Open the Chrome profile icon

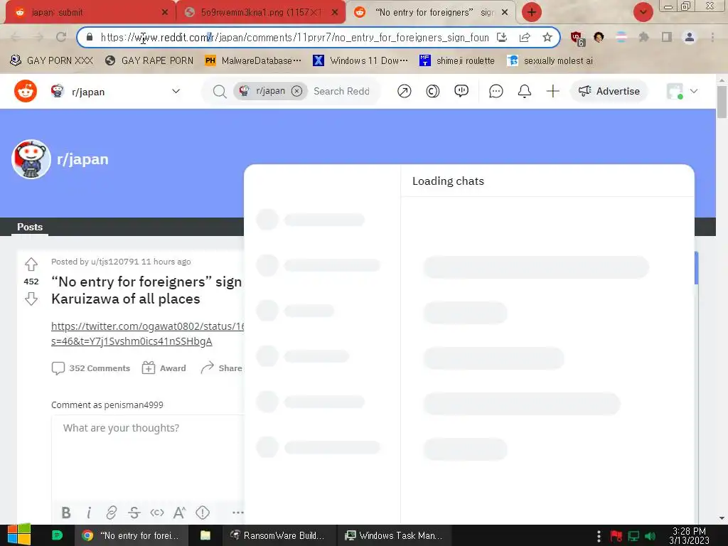690,37
